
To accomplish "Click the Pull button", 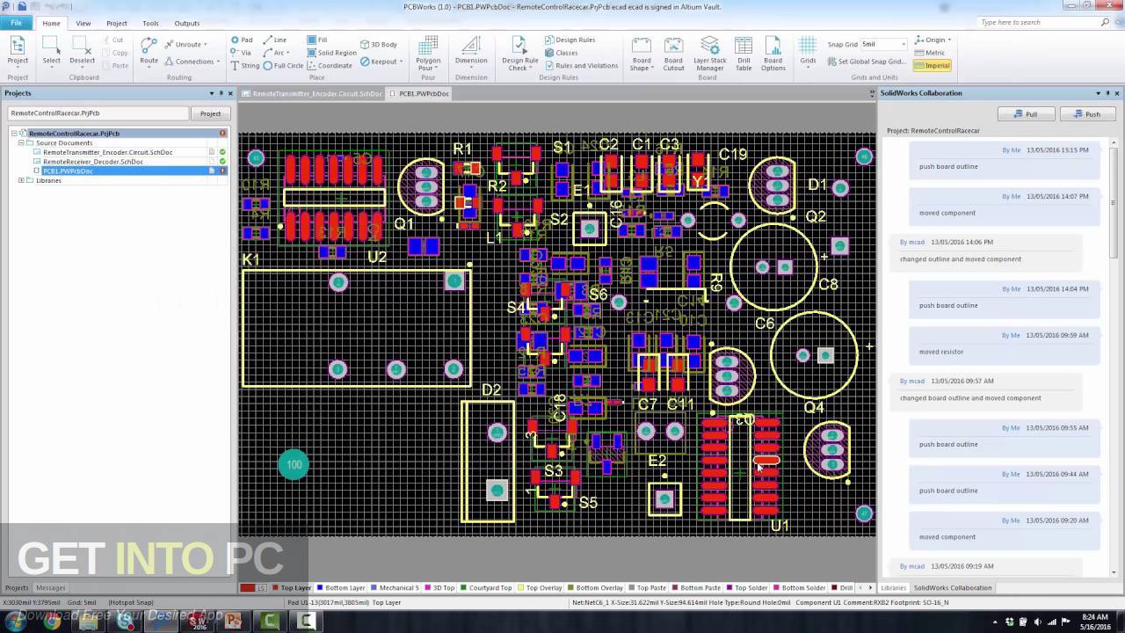I will pos(1026,114).
